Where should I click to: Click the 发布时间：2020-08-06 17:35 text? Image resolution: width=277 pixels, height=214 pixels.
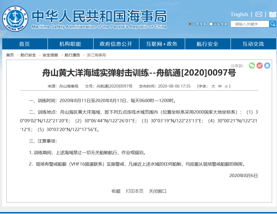point(165,86)
